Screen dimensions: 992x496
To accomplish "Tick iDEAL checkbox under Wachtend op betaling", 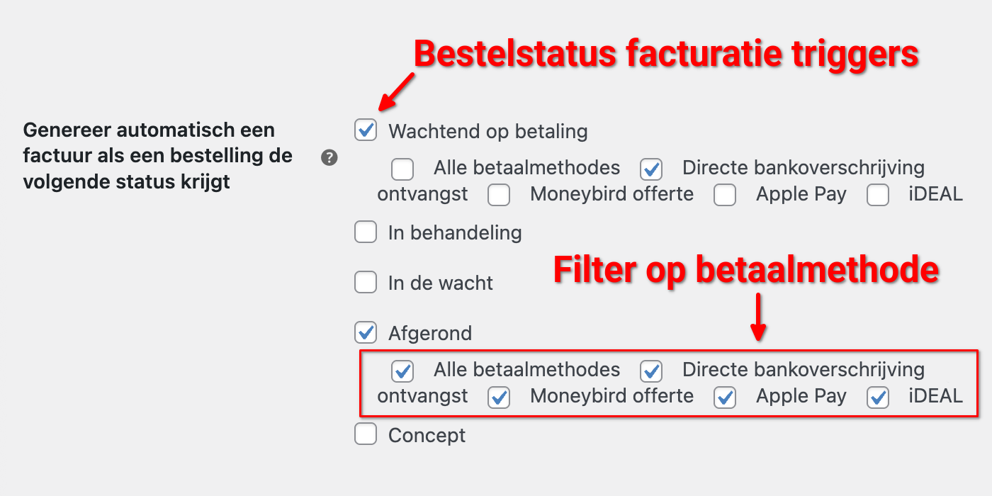I will [x=878, y=195].
